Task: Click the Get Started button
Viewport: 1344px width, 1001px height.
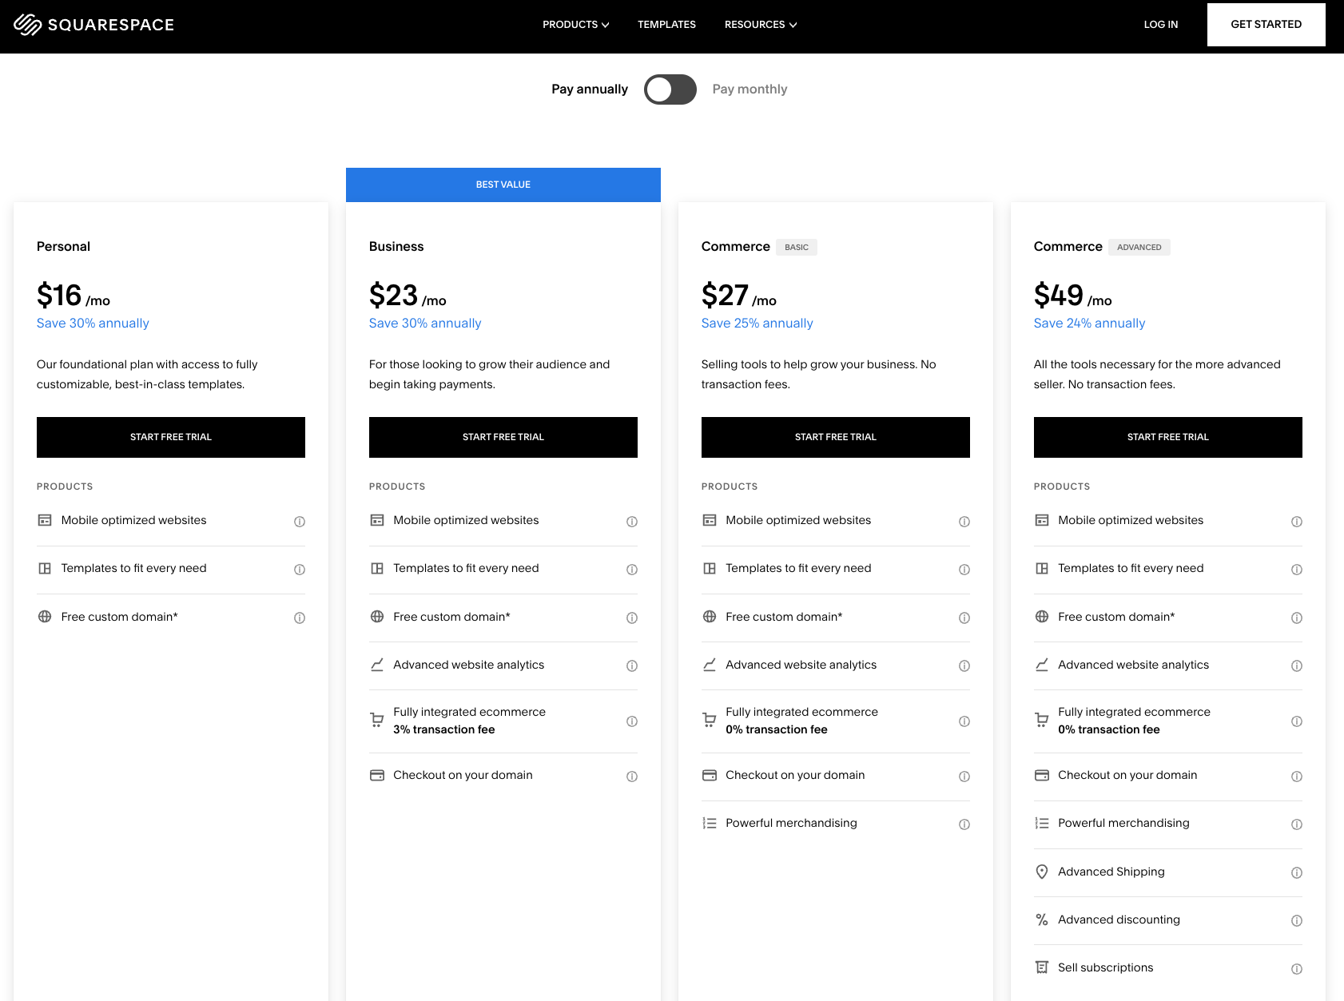Action: pos(1266,25)
